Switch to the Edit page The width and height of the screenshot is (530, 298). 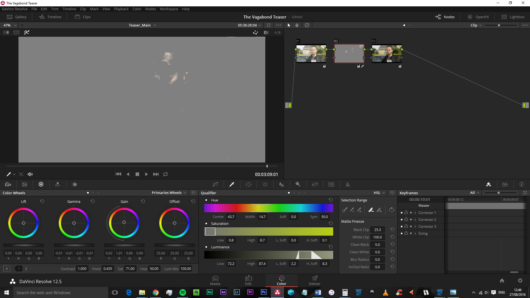pos(248,280)
